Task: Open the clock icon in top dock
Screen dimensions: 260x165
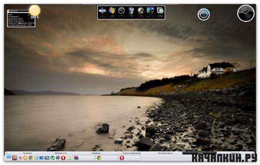Action: pos(121,11)
